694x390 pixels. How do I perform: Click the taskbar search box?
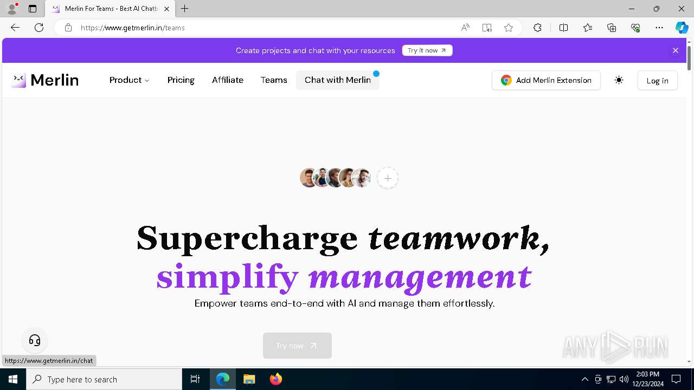[104, 379]
